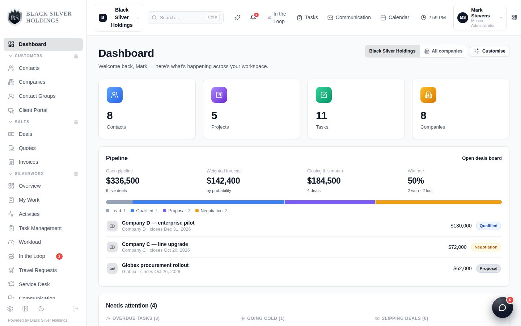Click the Silverworx section settings gear

(76, 174)
